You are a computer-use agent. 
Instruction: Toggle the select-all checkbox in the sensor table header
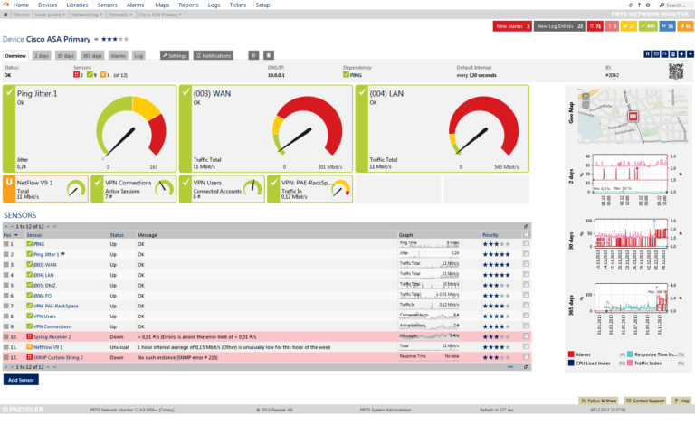(527, 234)
